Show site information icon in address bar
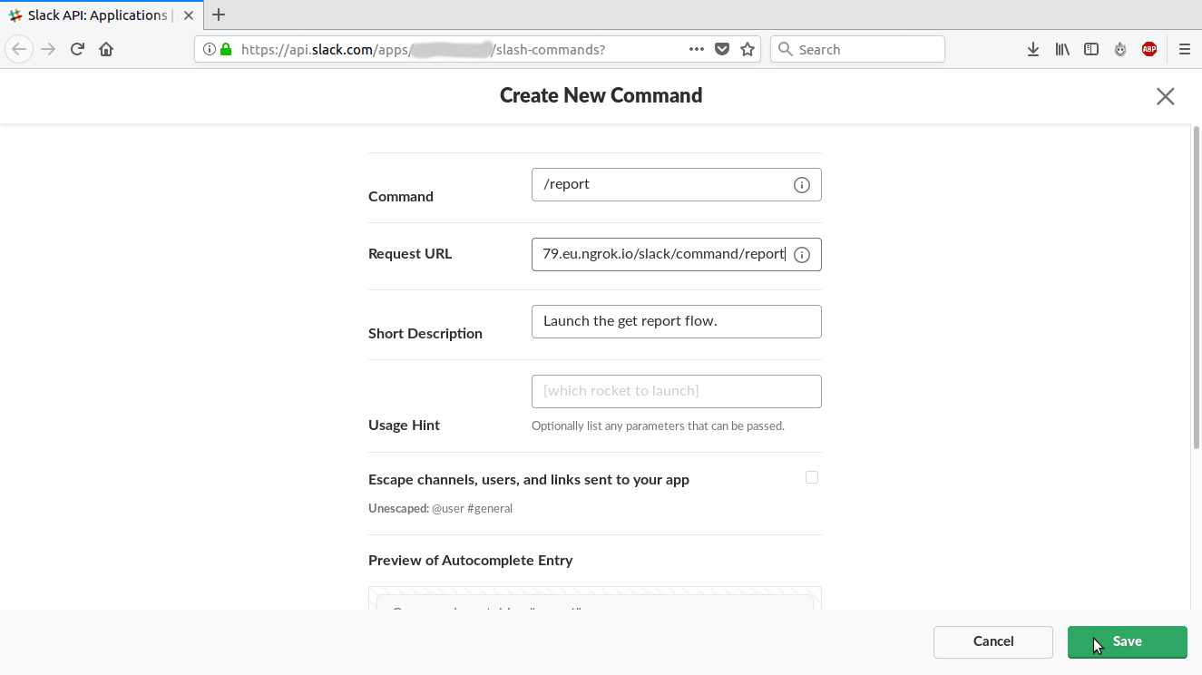 click(210, 49)
